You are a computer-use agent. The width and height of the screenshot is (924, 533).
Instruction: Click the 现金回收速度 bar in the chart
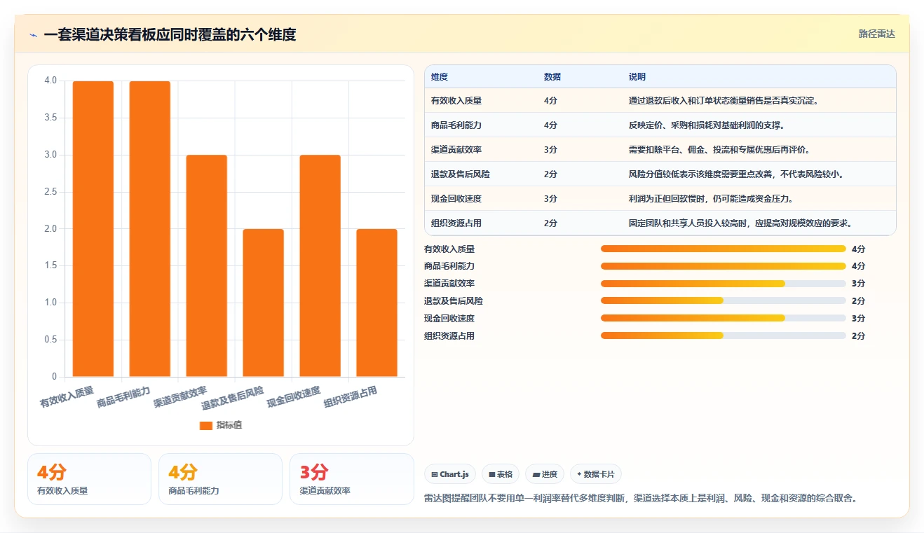(320, 266)
